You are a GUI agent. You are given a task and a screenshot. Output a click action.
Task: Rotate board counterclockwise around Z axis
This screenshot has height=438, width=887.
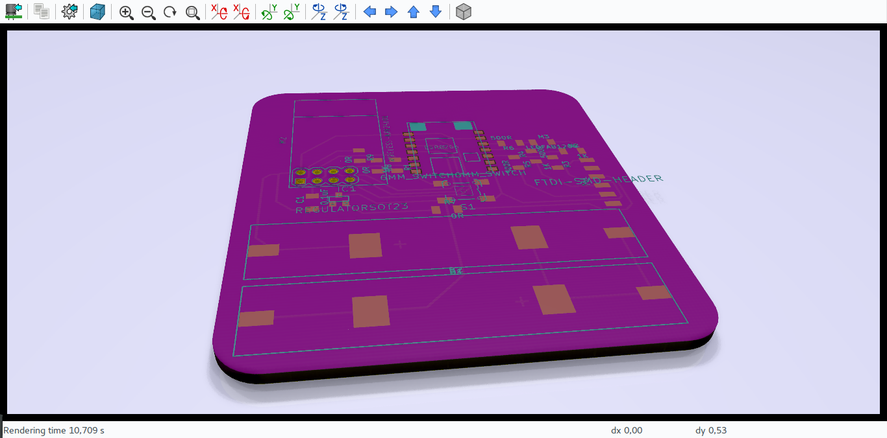[340, 11]
